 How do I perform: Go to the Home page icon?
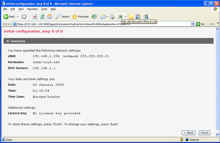pos(49,16)
